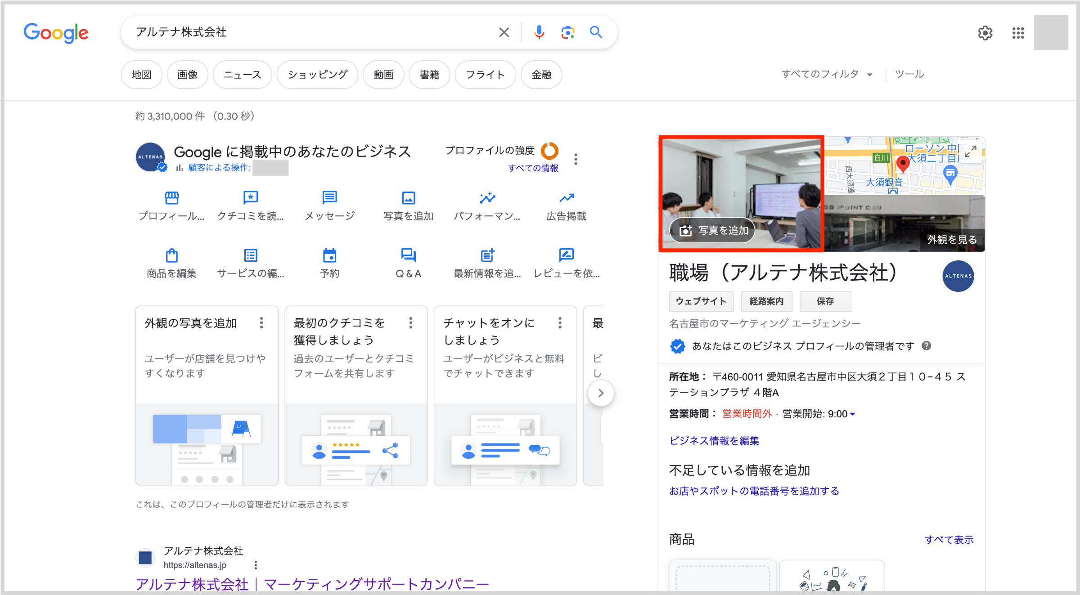Click the プロファイルの強度 orange progress ring
Viewport: 1080px width, 595px height.
pos(549,151)
